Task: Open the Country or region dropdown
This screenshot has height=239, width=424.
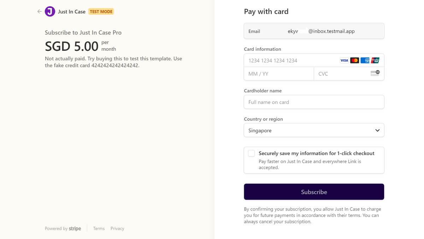Action: click(x=314, y=130)
